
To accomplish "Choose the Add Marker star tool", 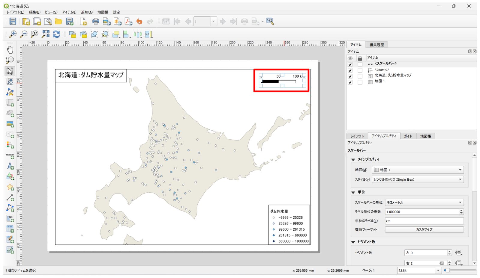I will coord(10,187).
